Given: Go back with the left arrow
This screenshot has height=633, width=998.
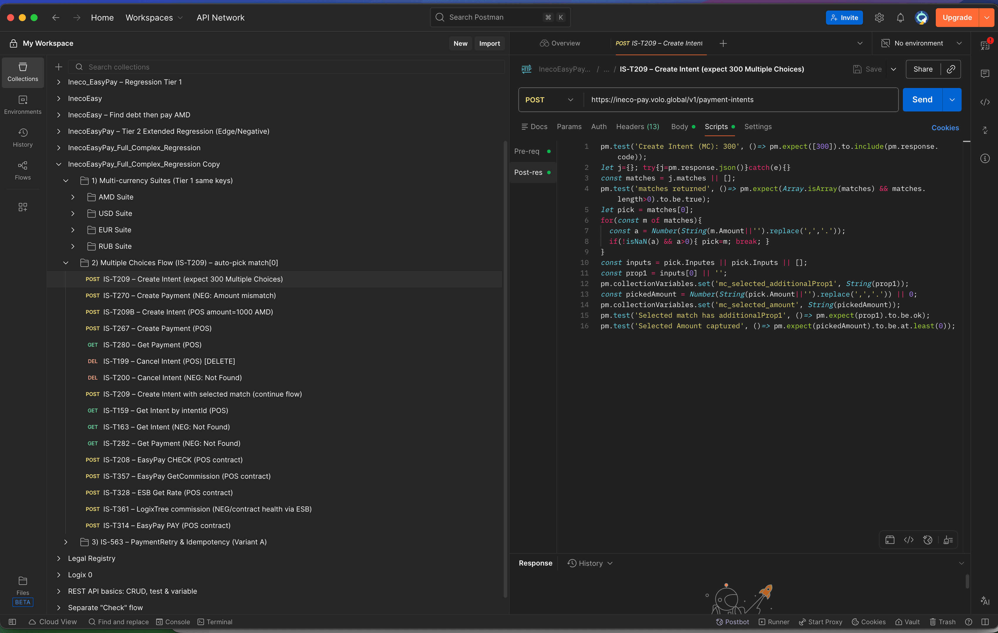Looking at the screenshot, I should tap(56, 17).
